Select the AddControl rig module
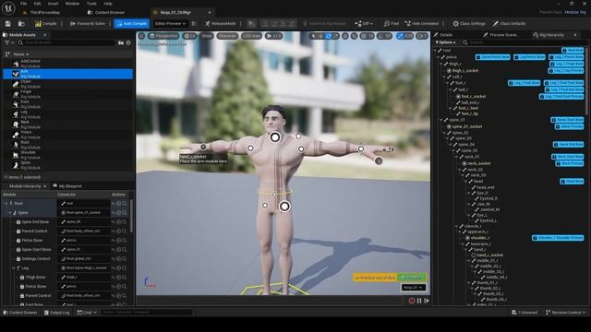Viewport: 591px width, 332px height. tap(67, 64)
